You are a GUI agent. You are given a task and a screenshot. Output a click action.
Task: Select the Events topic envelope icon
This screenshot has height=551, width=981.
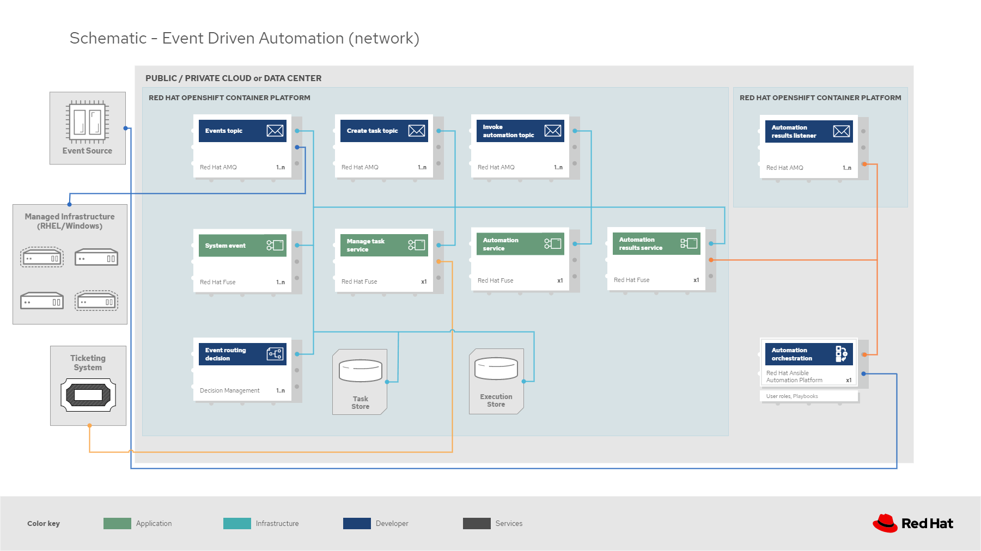point(275,131)
